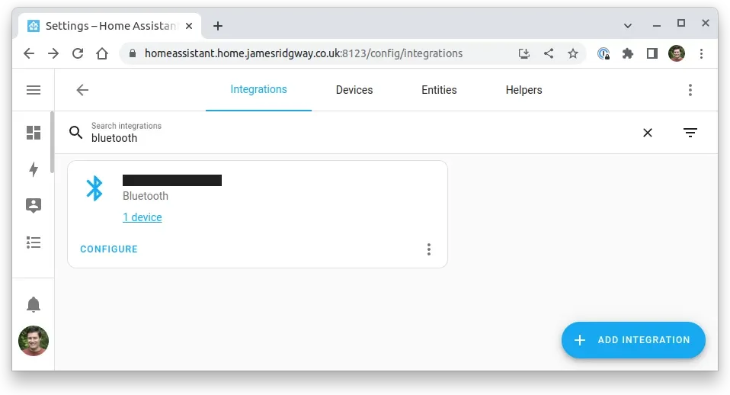
Task: Open the 1 device link
Action: pyautogui.click(x=142, y=217)
